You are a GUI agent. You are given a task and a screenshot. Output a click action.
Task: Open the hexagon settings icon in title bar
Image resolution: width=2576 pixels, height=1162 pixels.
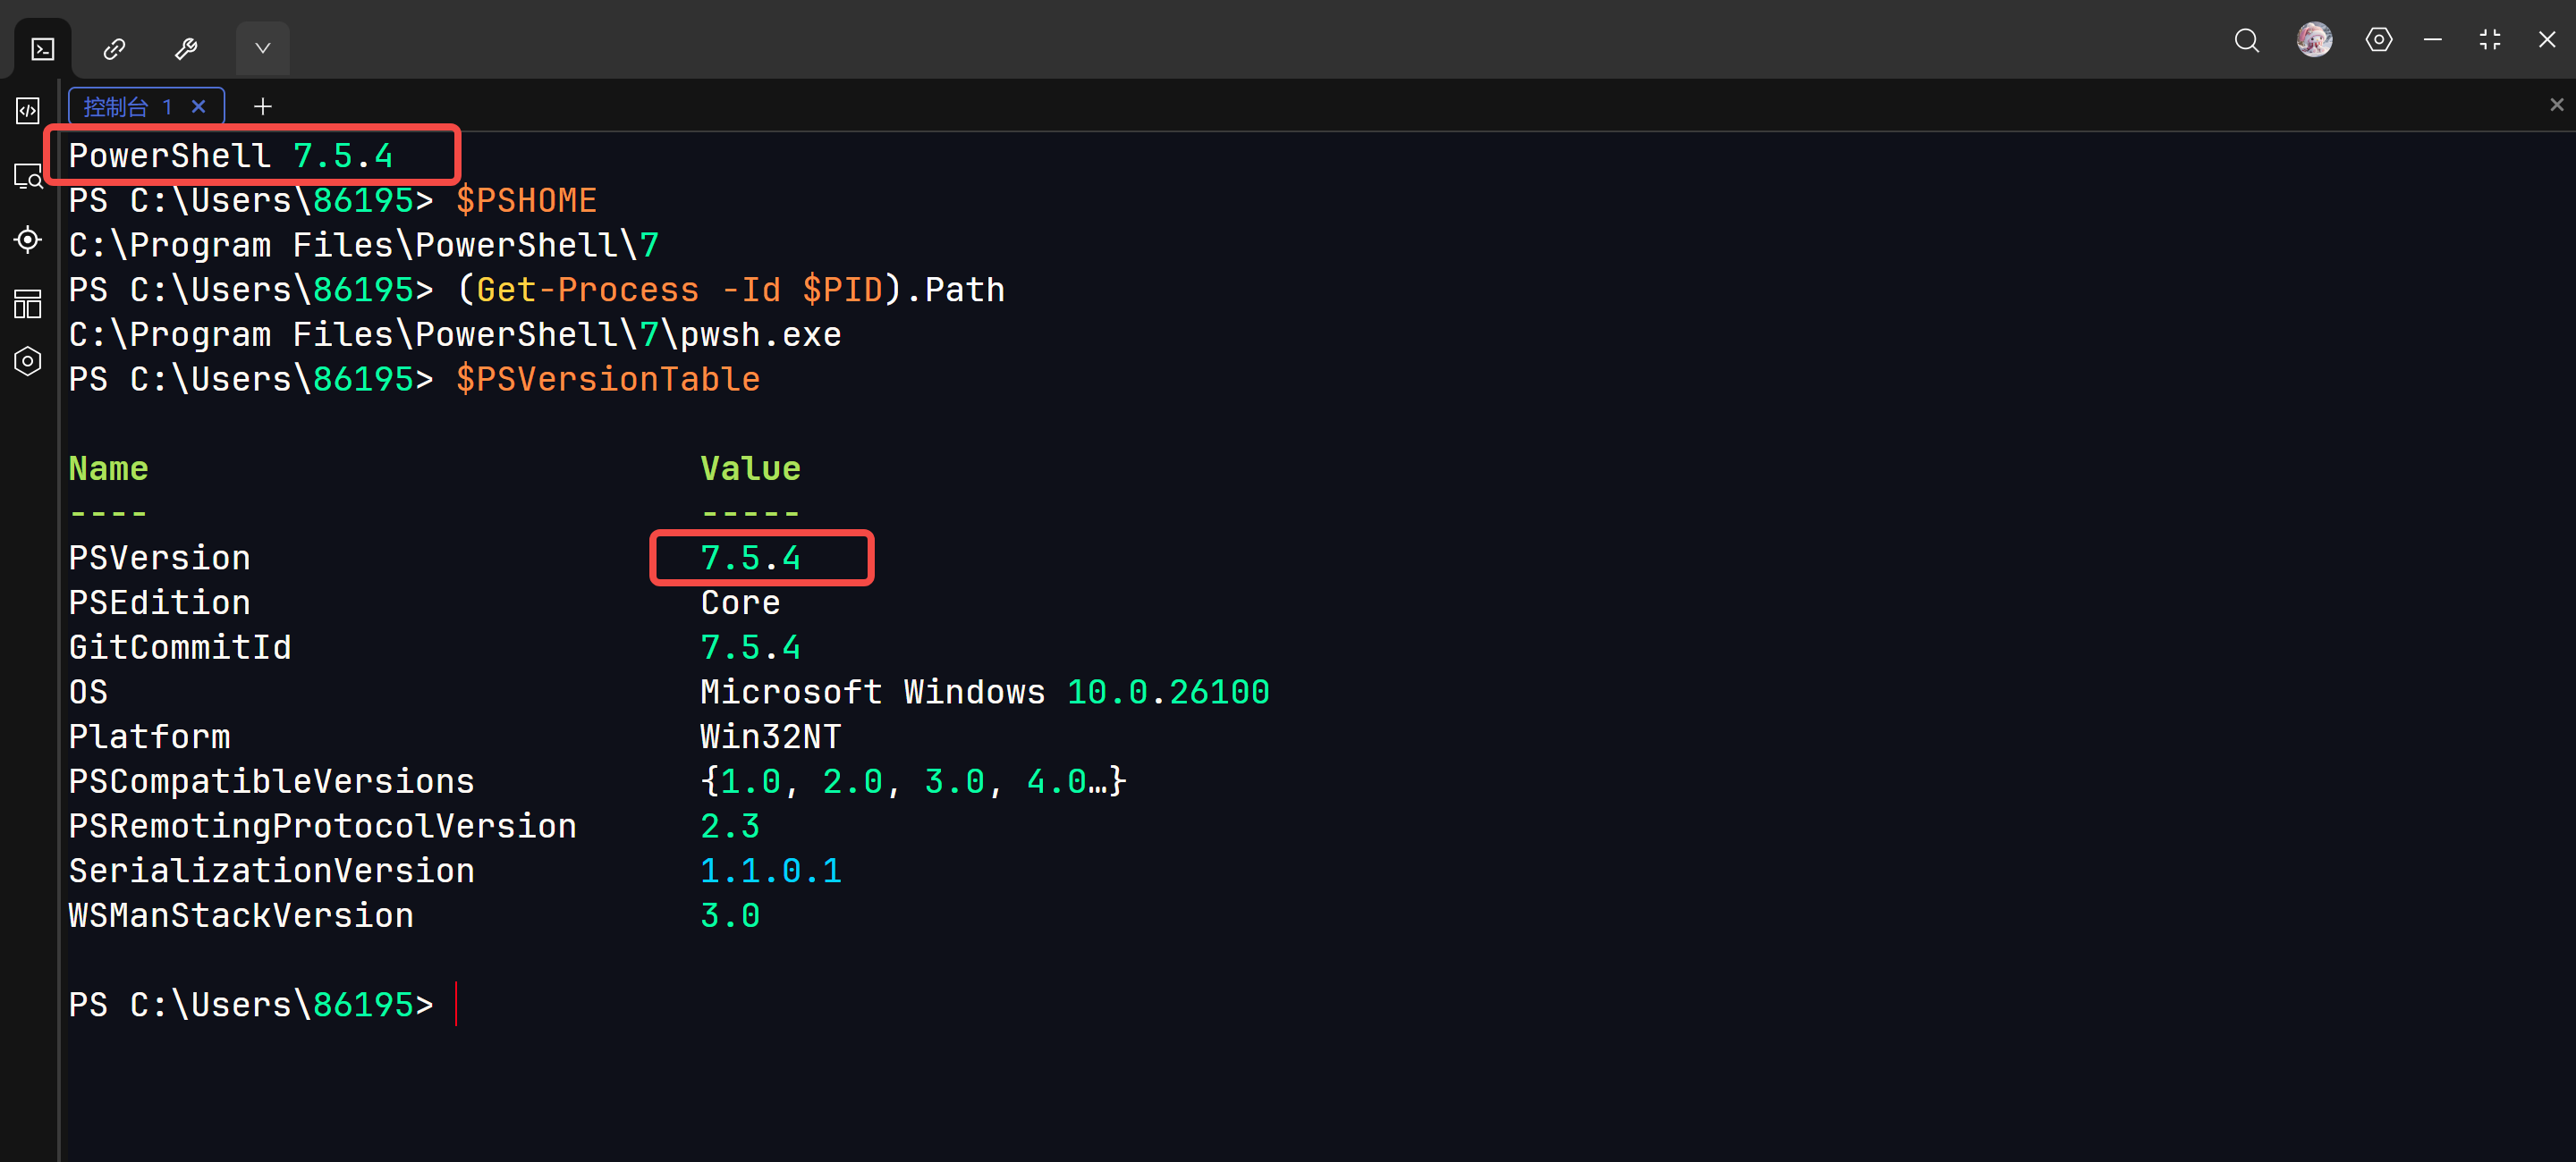[x=2378, y=40]
